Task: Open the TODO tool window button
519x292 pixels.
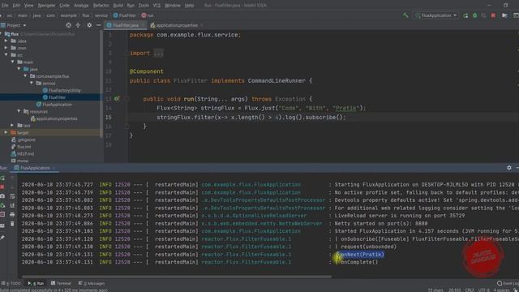Action: coord(11,283)
